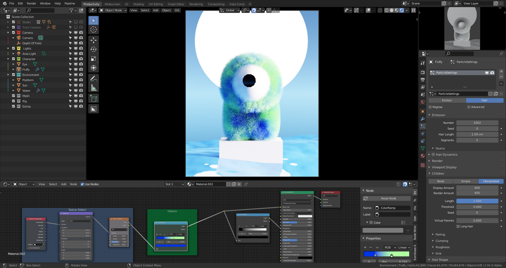Open the Material properties tab icon
The height and width of the screenshot is (268, 506).
point(423,156)
